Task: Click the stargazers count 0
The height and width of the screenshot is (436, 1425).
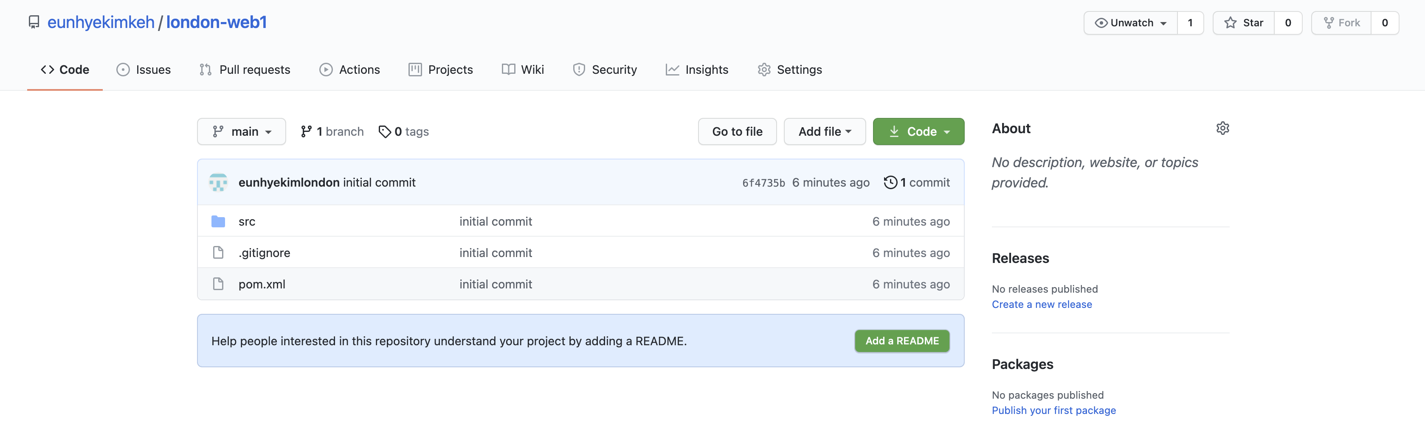Action: (1288, 22)
